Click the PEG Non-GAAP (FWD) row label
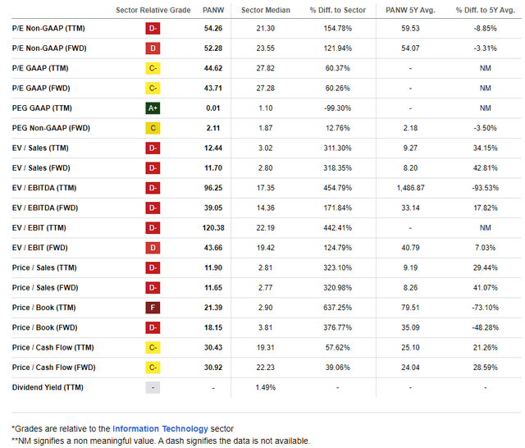The image size is (525, 448). point(51,128)
